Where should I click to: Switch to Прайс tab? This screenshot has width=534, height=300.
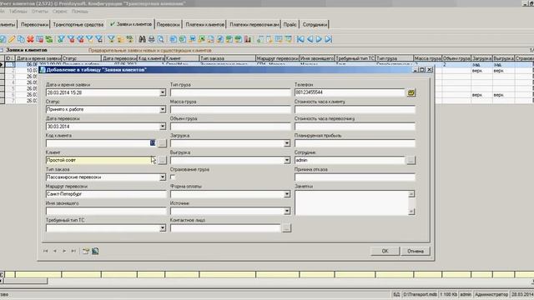[290, 24]
